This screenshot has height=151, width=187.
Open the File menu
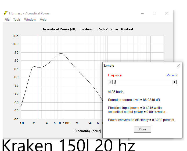point(7,20)
